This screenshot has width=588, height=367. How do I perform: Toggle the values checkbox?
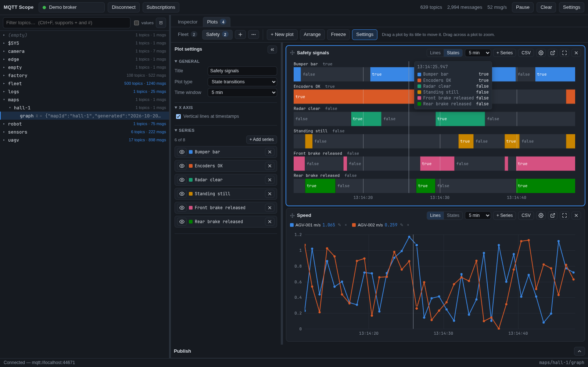[x=137, y=23]
